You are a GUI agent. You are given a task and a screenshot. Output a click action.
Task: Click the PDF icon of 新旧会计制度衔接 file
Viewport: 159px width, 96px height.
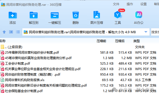[2, 86]
